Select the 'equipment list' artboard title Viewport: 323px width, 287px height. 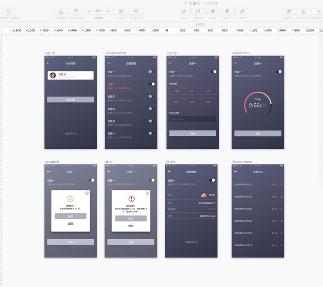click(x=116, y=53)
